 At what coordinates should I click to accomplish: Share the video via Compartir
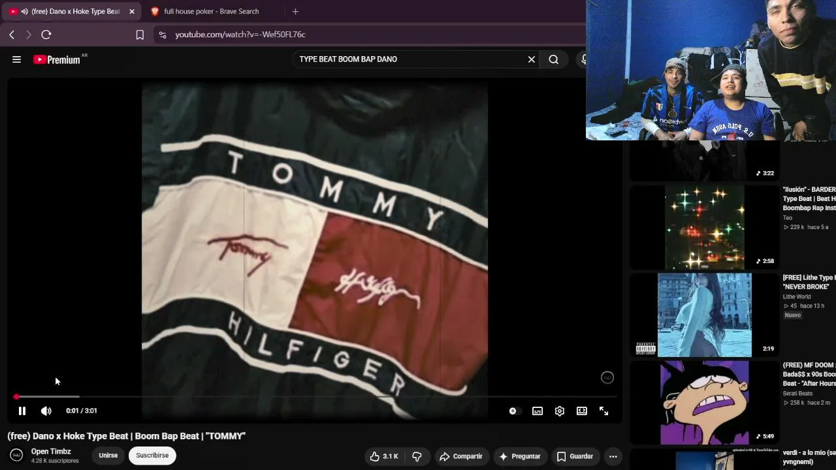coord(461,456)
